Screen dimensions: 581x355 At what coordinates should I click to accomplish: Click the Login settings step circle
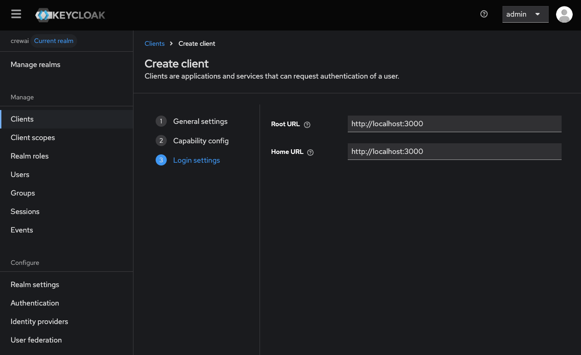pos(161,160)
